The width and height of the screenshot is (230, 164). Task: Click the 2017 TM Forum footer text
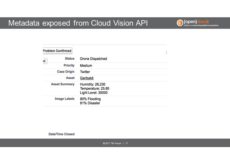point(112,143)
